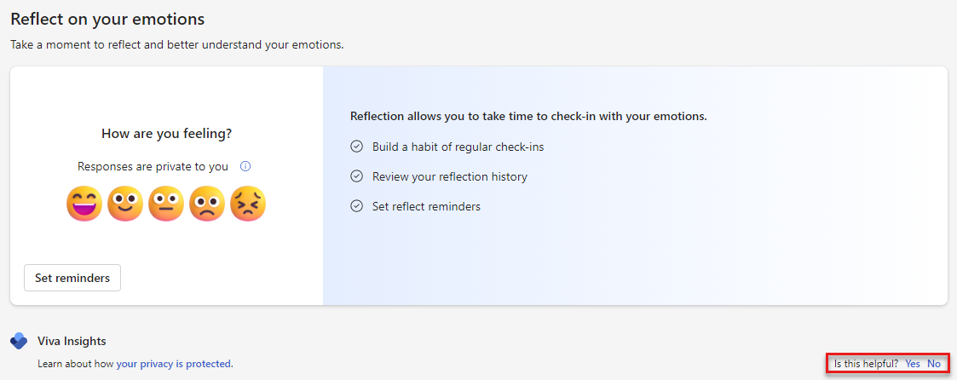Pick the neutral straight-faced emoji
The image size is (957, 380).
click(x=166, y=204)
